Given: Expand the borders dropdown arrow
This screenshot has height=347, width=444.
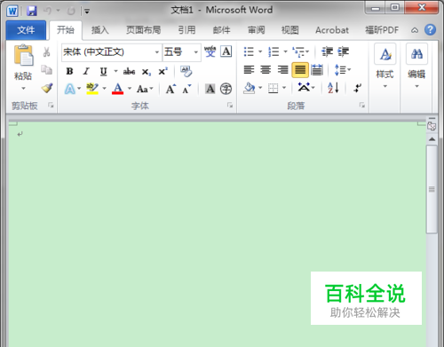Looking at the screenshot, I should click(284, 88).
